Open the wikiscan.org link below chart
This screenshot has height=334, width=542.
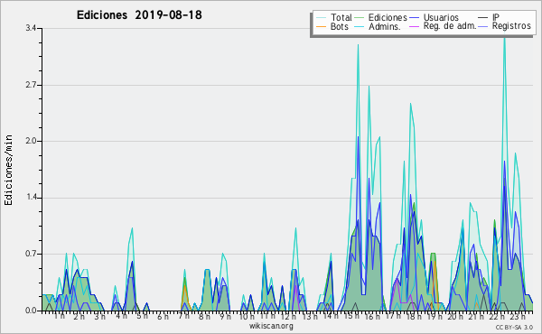tap(271, 326)
